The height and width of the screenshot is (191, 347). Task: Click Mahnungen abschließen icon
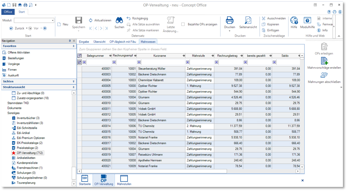coord(324,76)
